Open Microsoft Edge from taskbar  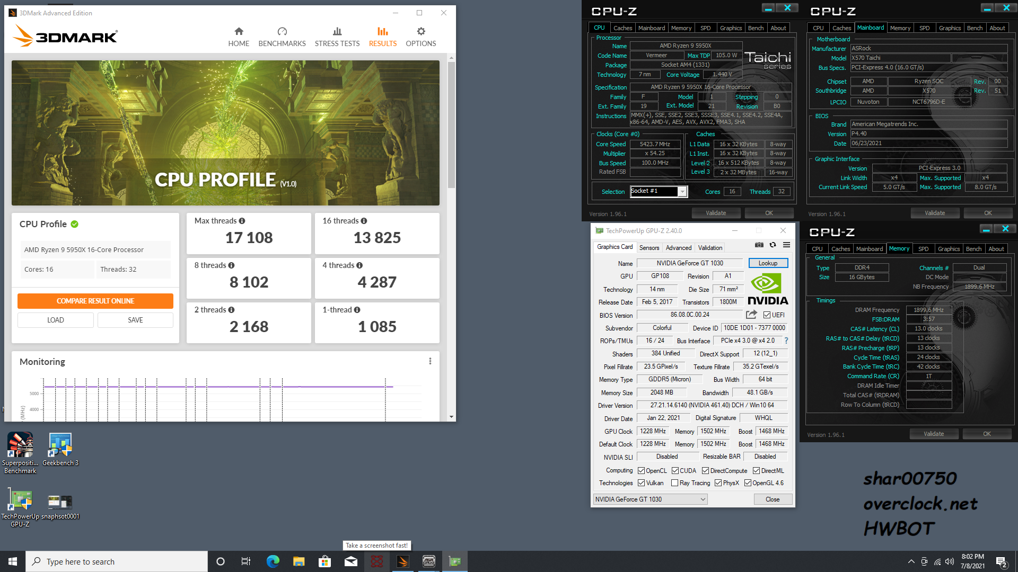click(x=273, y=561)
